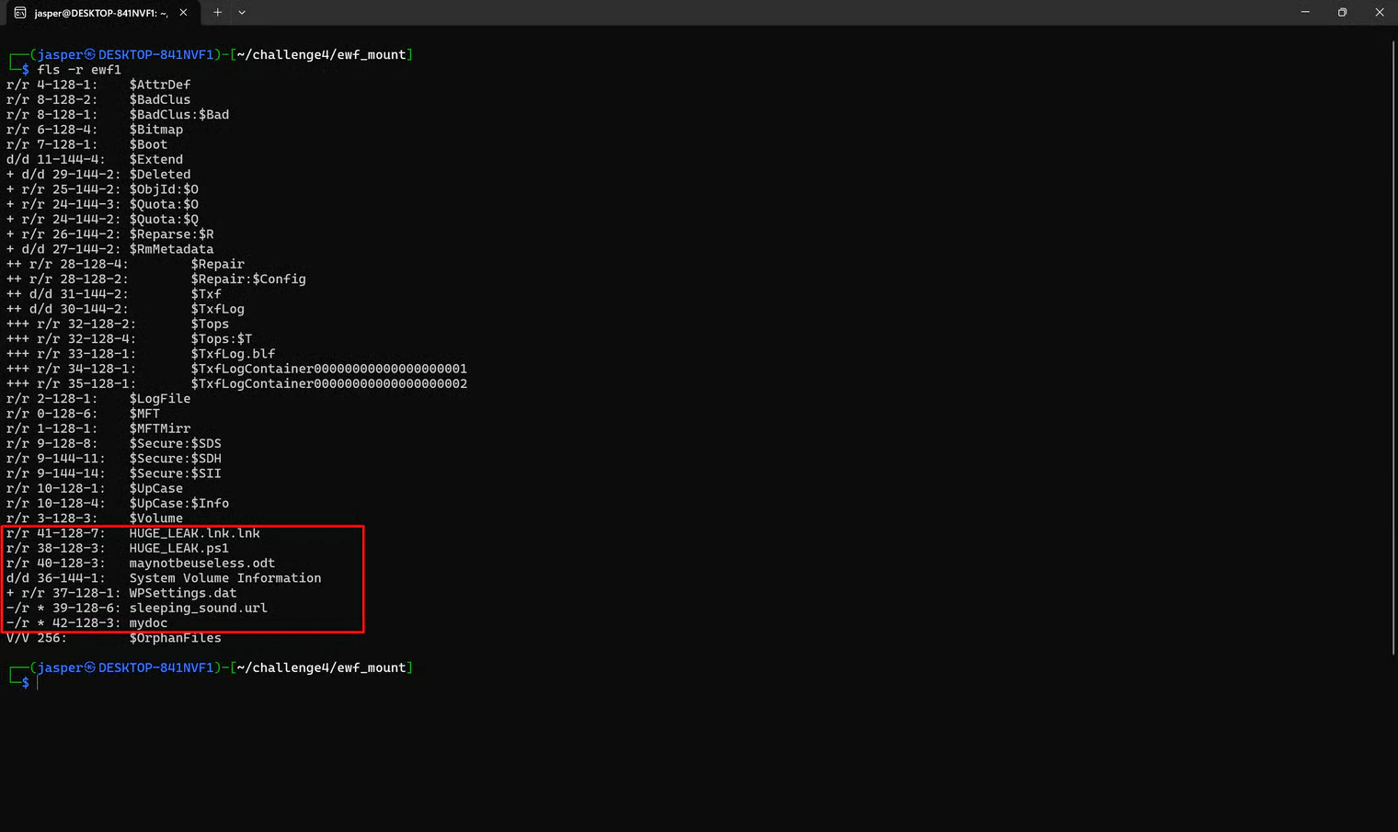Click the $TxfLogContainer ending in 02
The image size is (1398, 832).
[x=329, y=384]
